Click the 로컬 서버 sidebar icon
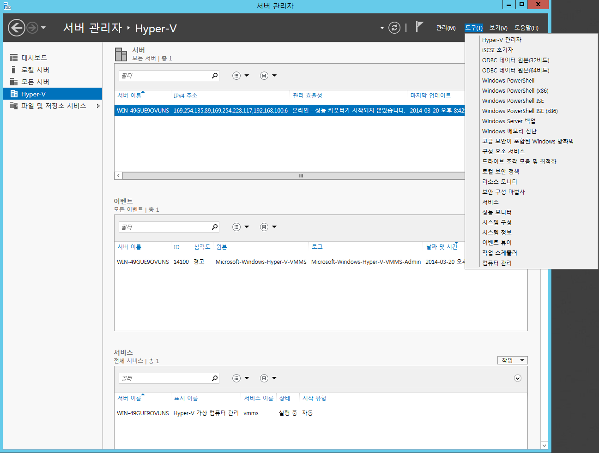Viewport: 599px width, 453px height. [14, 70]
